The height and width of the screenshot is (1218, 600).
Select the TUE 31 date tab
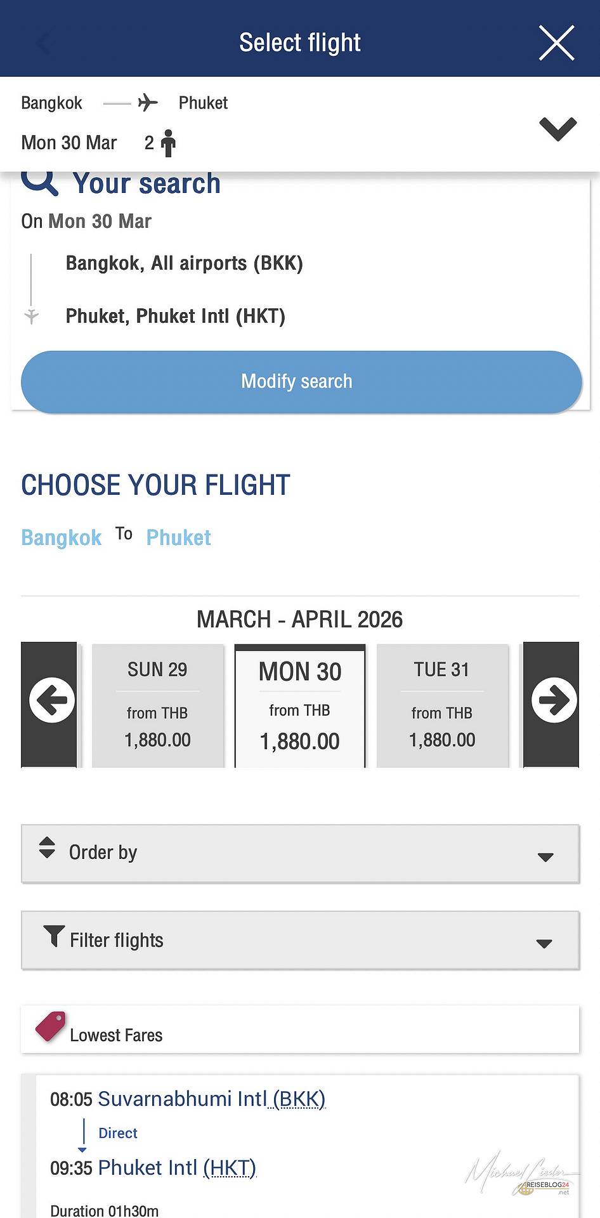click(442, 705)
